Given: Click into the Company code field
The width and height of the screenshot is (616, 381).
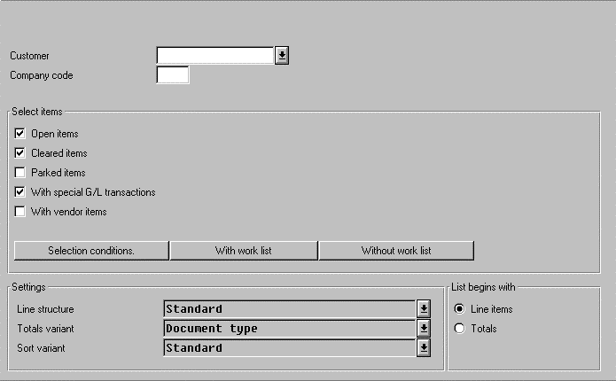Looking at the screenshot, I should tap(173, 75).
